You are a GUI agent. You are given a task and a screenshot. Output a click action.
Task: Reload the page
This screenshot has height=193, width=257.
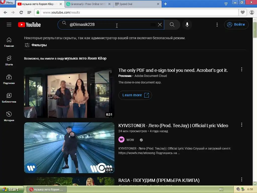tap(21, 13)
